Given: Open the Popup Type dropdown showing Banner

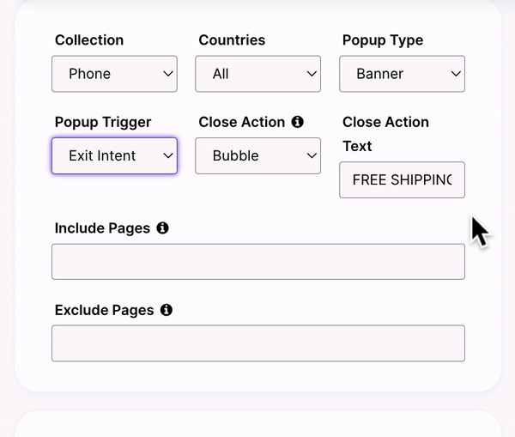Looking at the screenshot, I should [402, 74].
